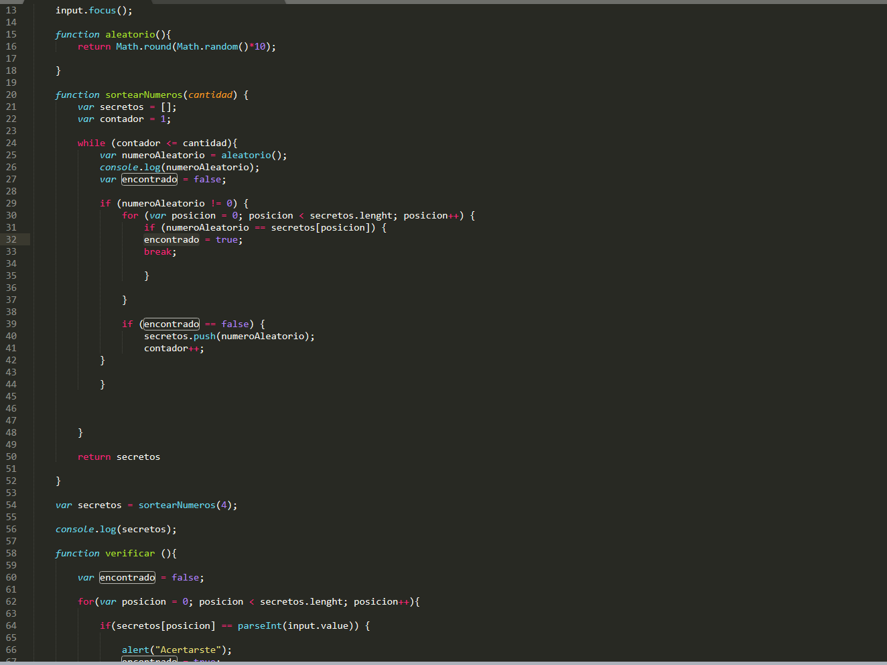Click line number 20 in the gutter

point(11,95)
